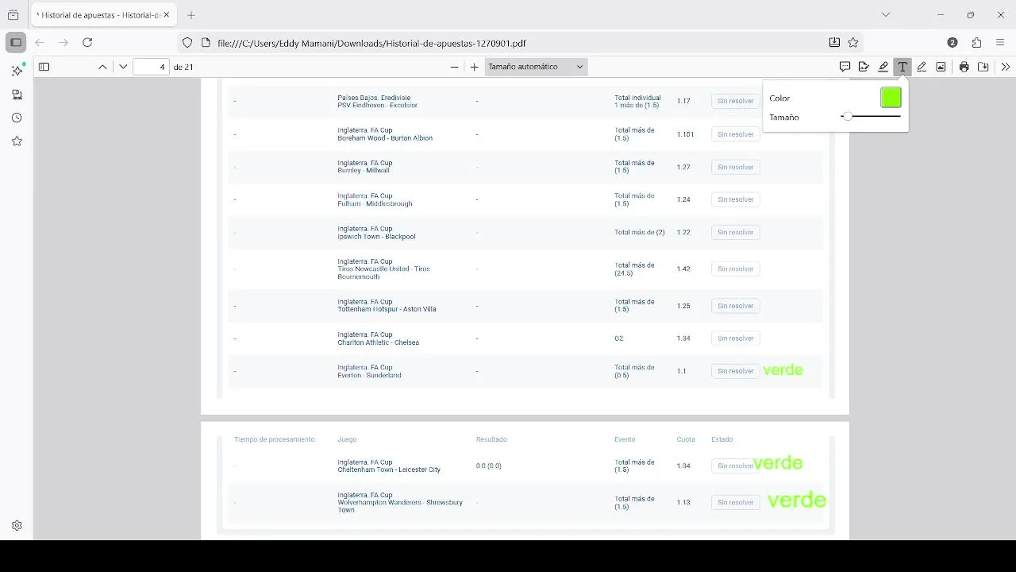The image size is (1016, 572).
Task: Open history clock sidebar icon
Action: 17,118
